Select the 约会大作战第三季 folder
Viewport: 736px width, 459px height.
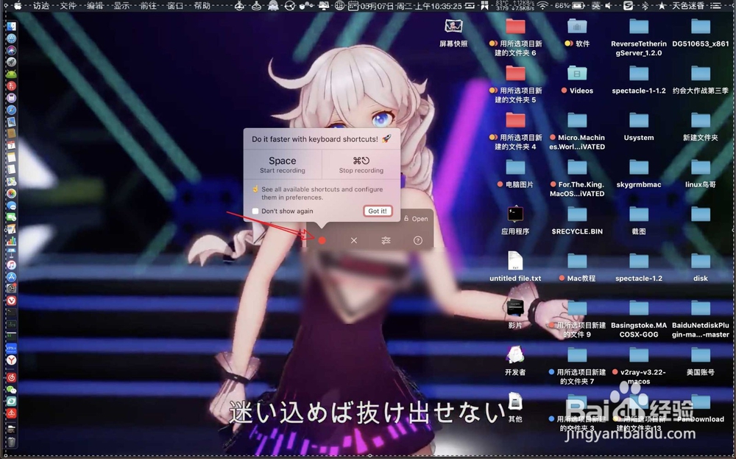point(701,74)
